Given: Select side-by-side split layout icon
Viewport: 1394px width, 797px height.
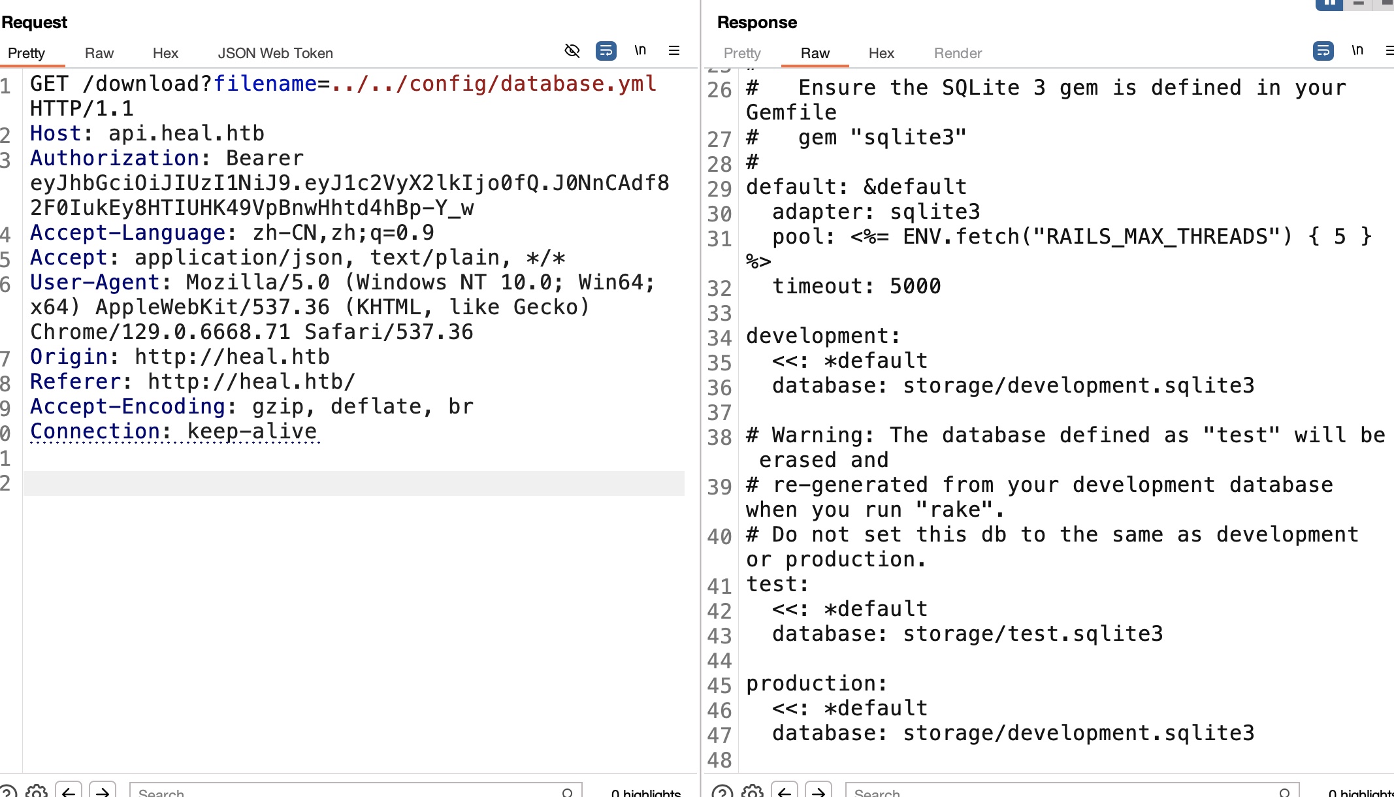Looking at the screenshot, I should click(x=1329, y=3).
